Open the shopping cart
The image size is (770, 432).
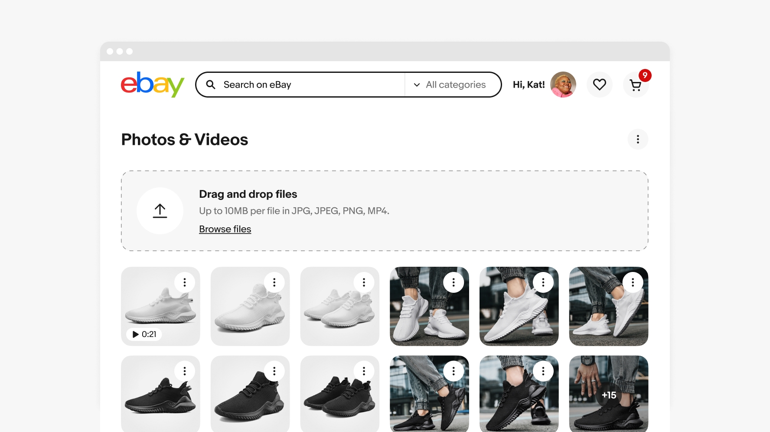pos(635,85)
